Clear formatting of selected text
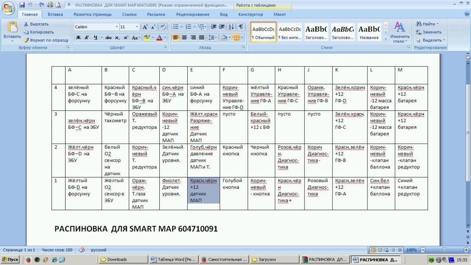Screen dimensions: 471x265 163,27
